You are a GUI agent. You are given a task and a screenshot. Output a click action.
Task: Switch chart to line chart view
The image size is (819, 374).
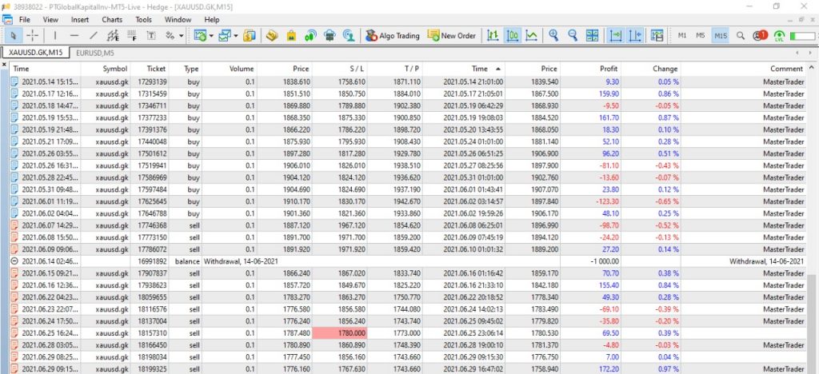pyautogui.click(x=530, y=36)
